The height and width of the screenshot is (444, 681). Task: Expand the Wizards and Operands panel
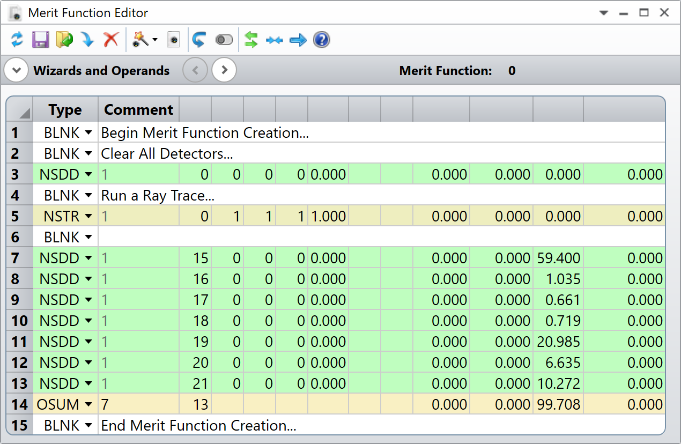click(x=17, y=70)
